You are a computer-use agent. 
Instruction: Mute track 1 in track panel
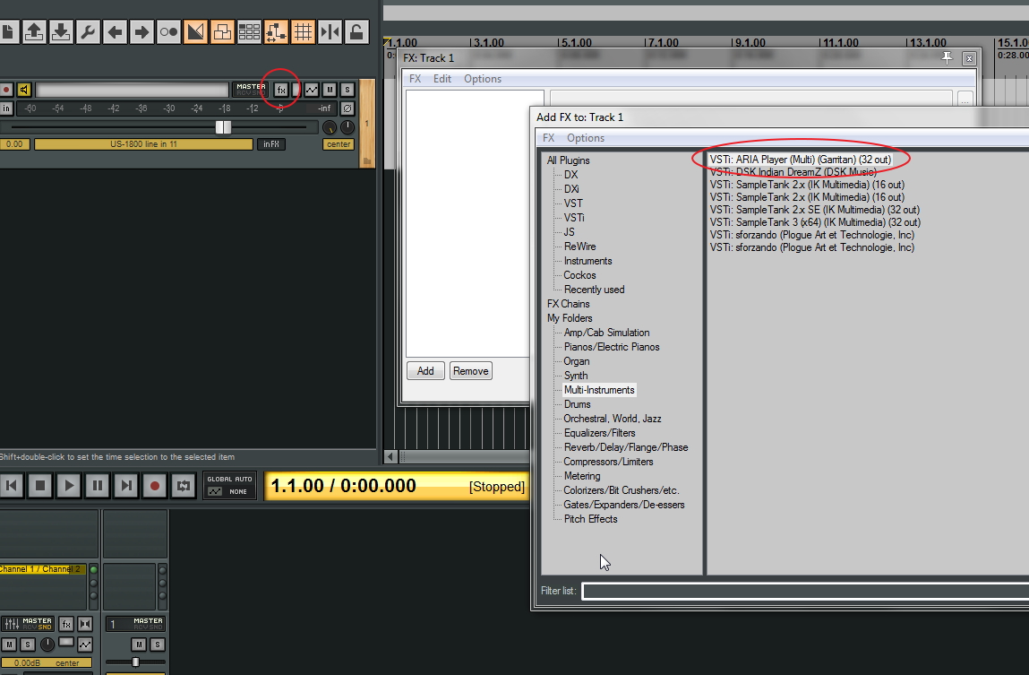tap(330, 90)
